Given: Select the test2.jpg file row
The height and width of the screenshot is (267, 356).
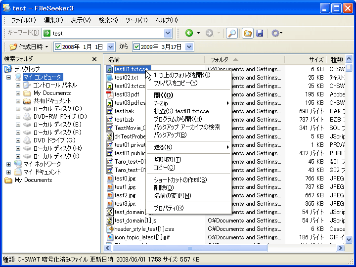Looking at the screenshot, I should click(125, 195).
